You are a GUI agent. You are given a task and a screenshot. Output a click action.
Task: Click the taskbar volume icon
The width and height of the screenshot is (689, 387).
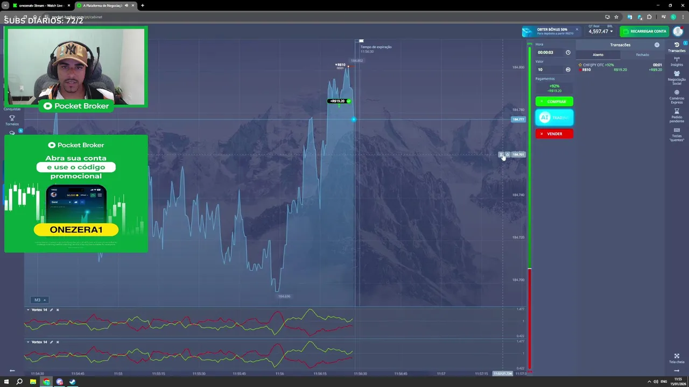click(x=656, y=382)
